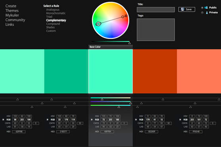Viewport: 221px width, 147px height.
Task: Switch to HSV under the light mint swatch
Action: (8, 116)
